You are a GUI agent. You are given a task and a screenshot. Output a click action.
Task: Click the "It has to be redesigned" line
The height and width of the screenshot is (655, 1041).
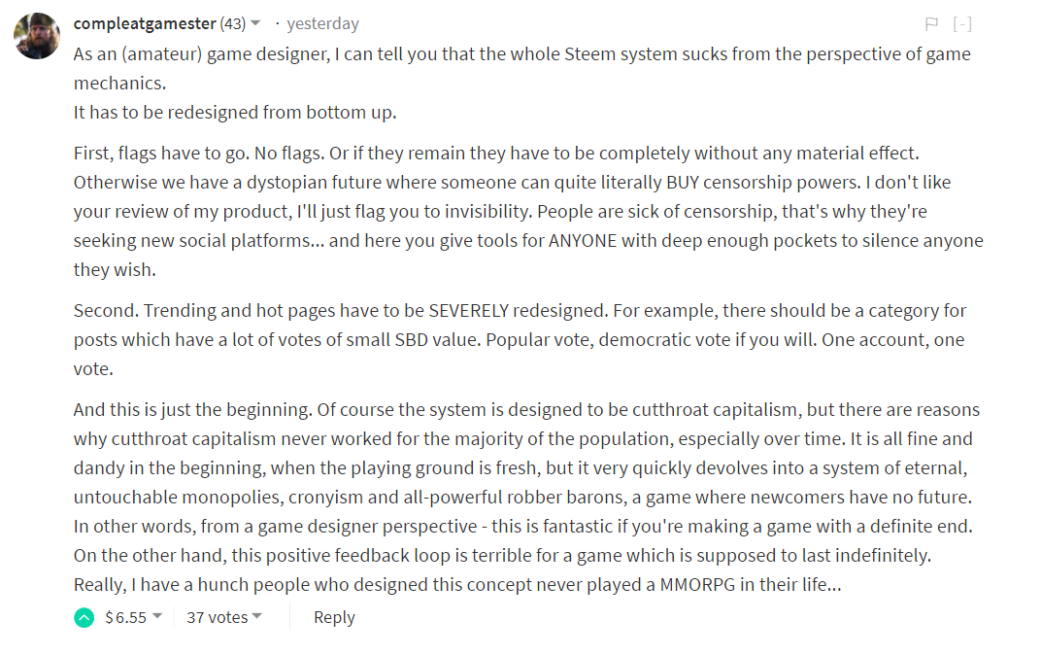pos(235,112)
